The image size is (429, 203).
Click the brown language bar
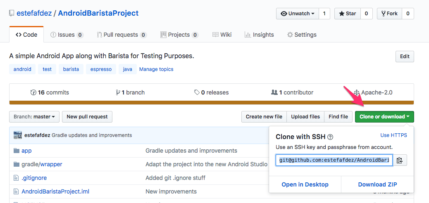(212, 102)
